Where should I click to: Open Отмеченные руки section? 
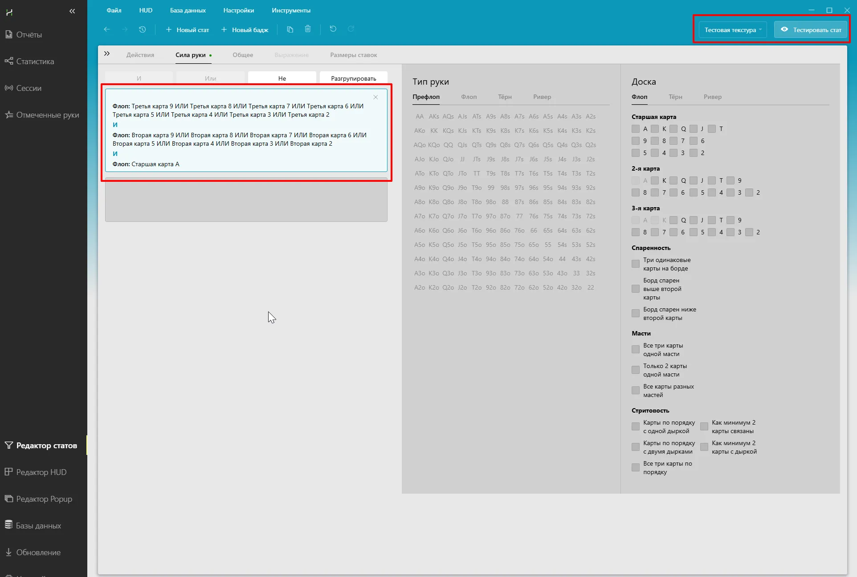[47, 115]
